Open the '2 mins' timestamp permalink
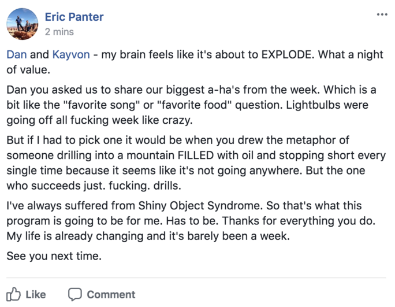Image resolution: width=395 pixels, height=307 pixels. (x=59, y=32)
